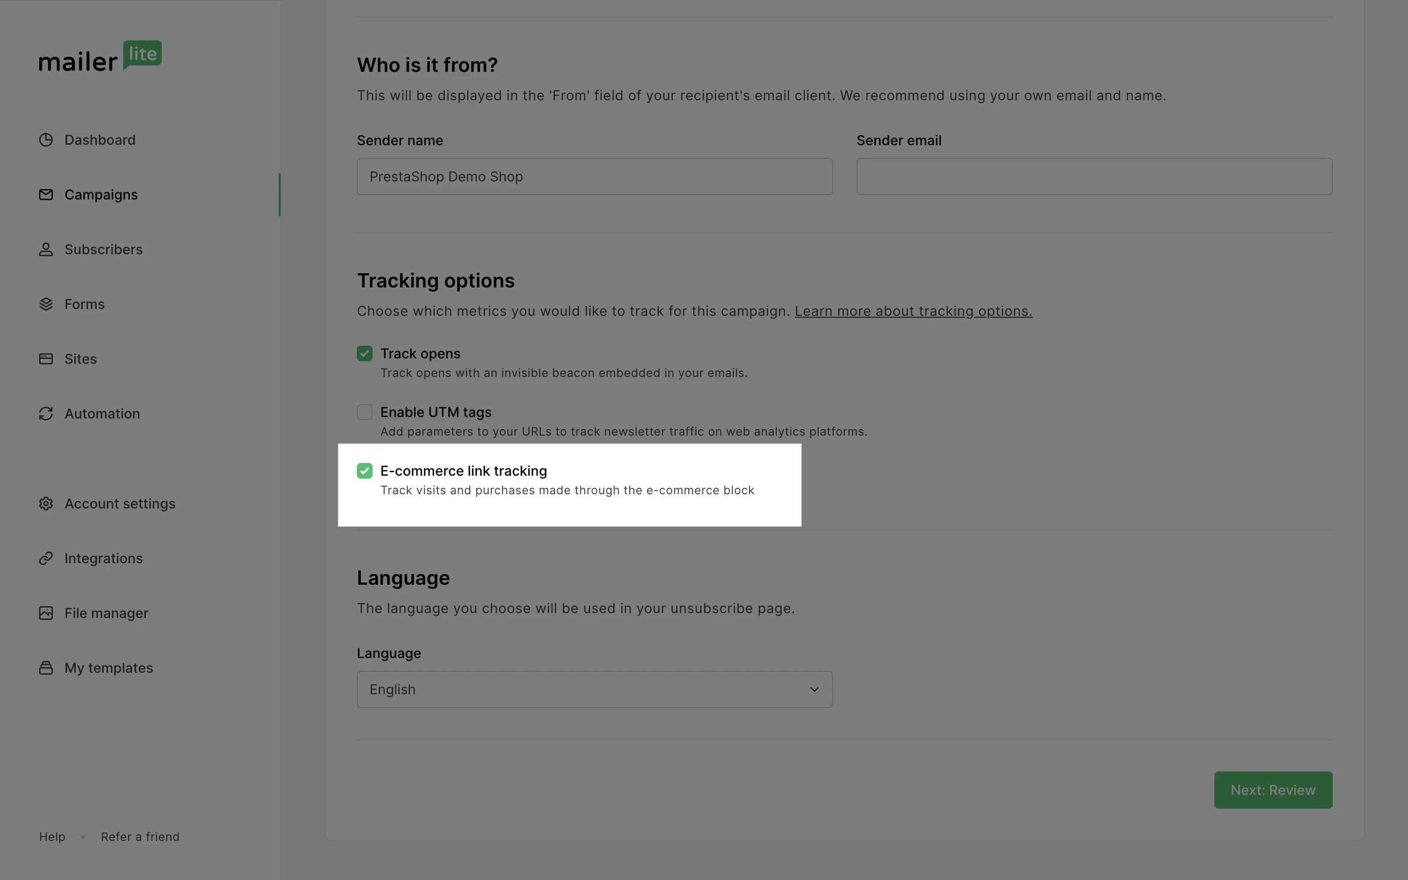
Task: Click the Integrations chain link icon
Action: [x=46, y=558]
